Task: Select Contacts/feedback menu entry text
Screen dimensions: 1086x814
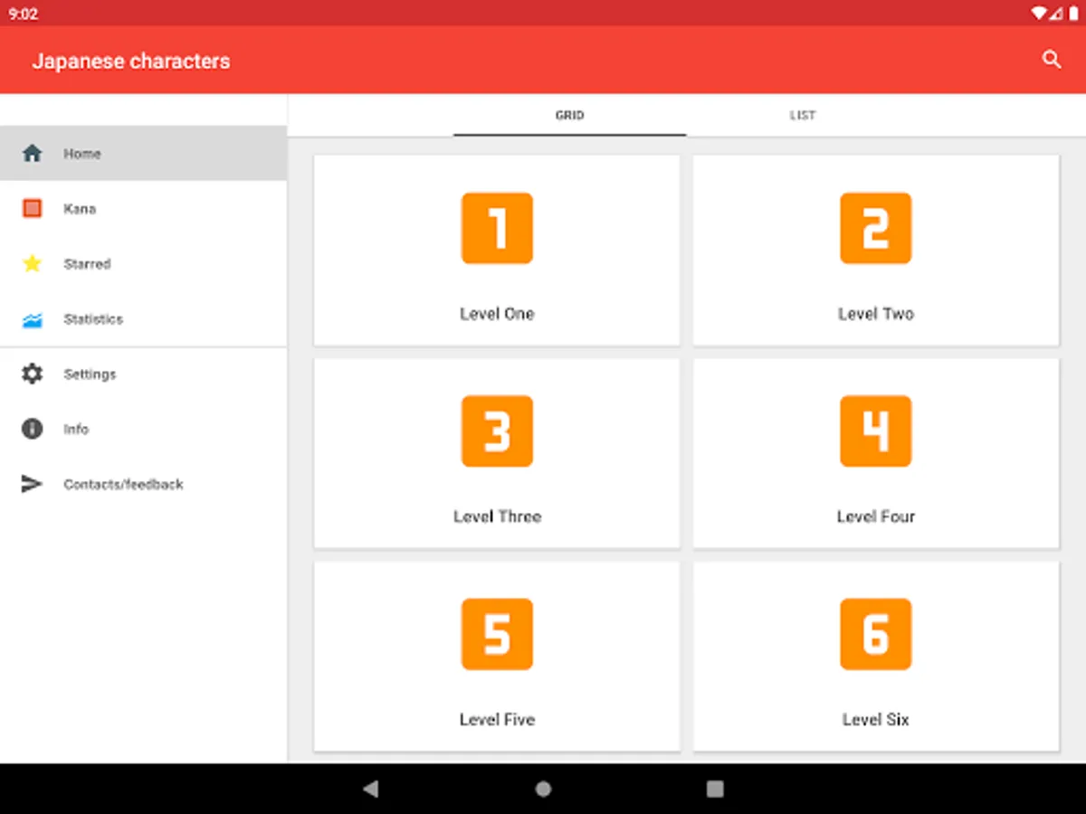Action: click(x=123, y=484)
